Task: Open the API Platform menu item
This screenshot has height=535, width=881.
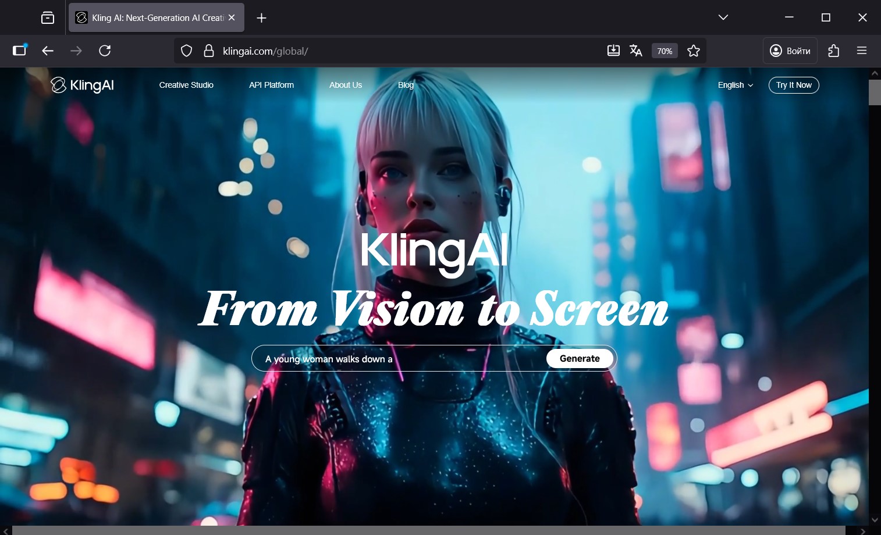Action: pos(271,85)
